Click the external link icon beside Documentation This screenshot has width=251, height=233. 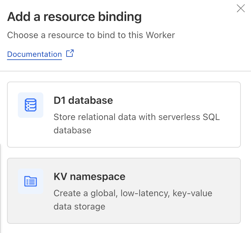point(70,53)
